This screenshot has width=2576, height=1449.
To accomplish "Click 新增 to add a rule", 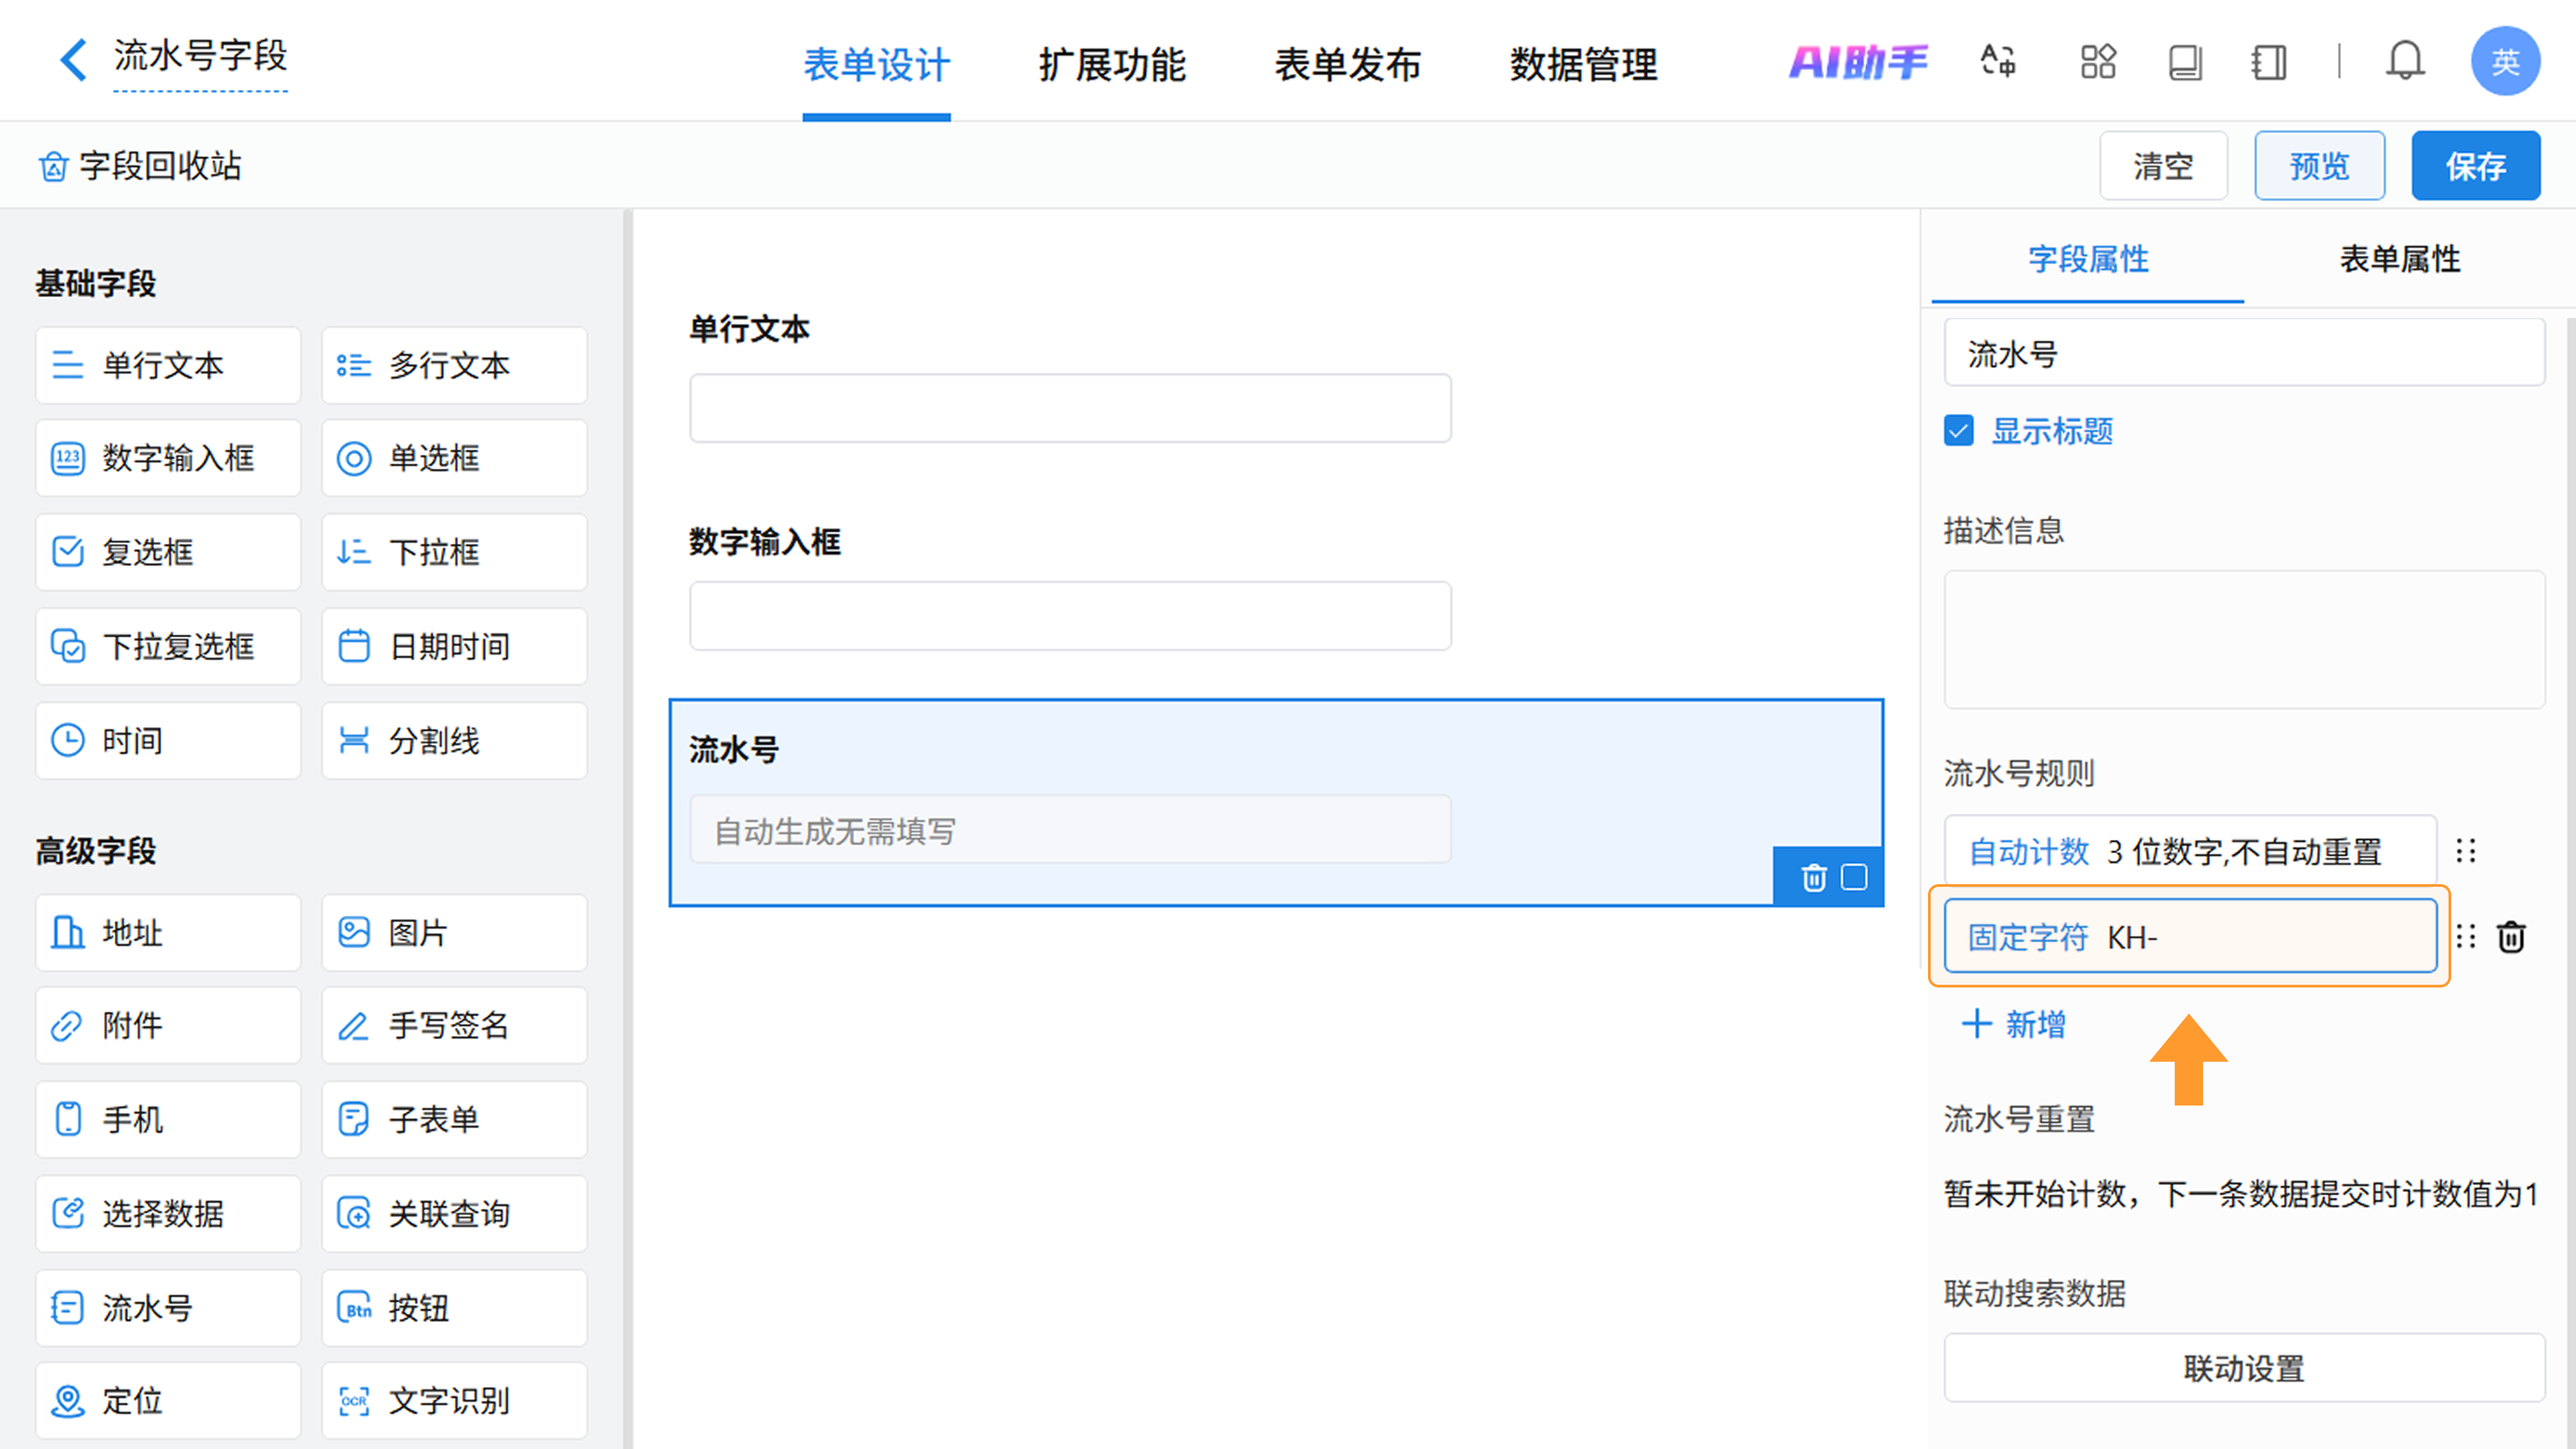I will point(2014,1024).
